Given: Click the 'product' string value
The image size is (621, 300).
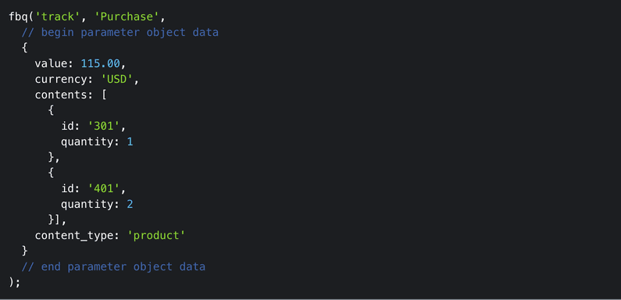Looking at the screenshot, I should click(x=156, y=235).
